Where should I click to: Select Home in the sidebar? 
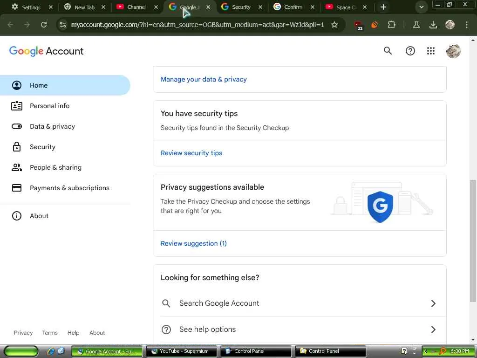point(65,85)
